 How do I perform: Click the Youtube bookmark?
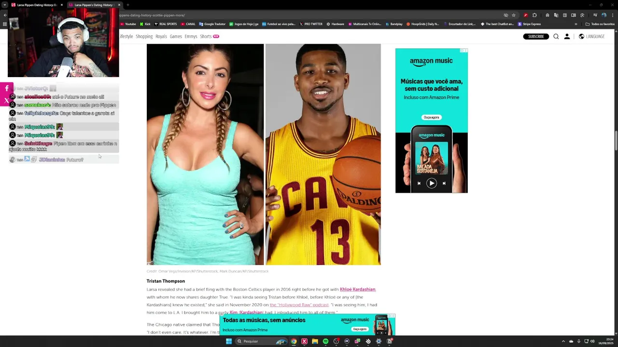(x=128, y=24)
